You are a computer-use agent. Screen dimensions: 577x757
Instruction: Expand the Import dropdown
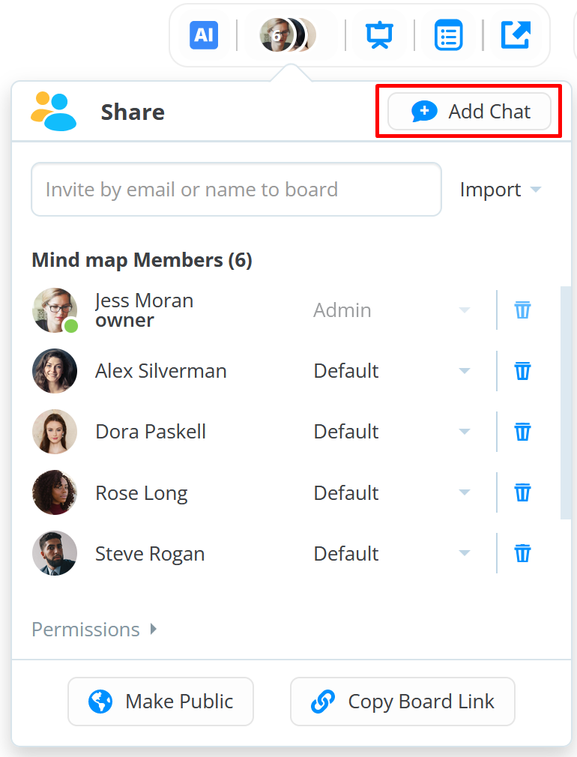pos(501,190)
